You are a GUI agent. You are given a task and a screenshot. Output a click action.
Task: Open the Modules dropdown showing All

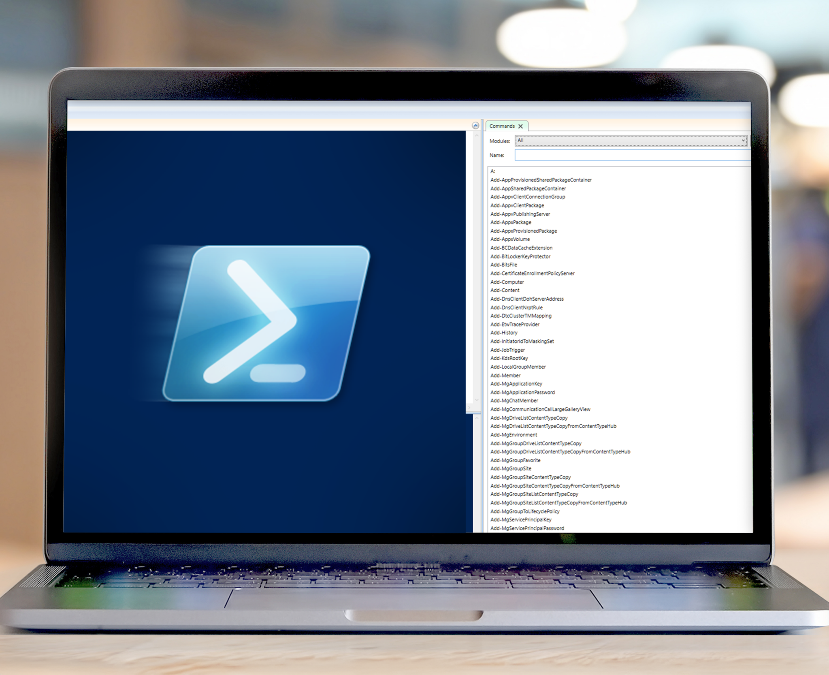(x=631, y=141)
